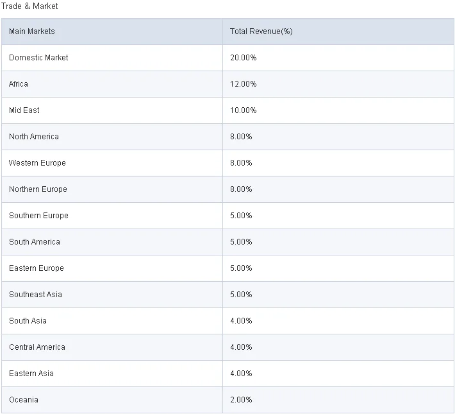This screenshot has width=455, height=414.
Task: Click the 10.00% revenue value
Action: [x=244, y=110]
